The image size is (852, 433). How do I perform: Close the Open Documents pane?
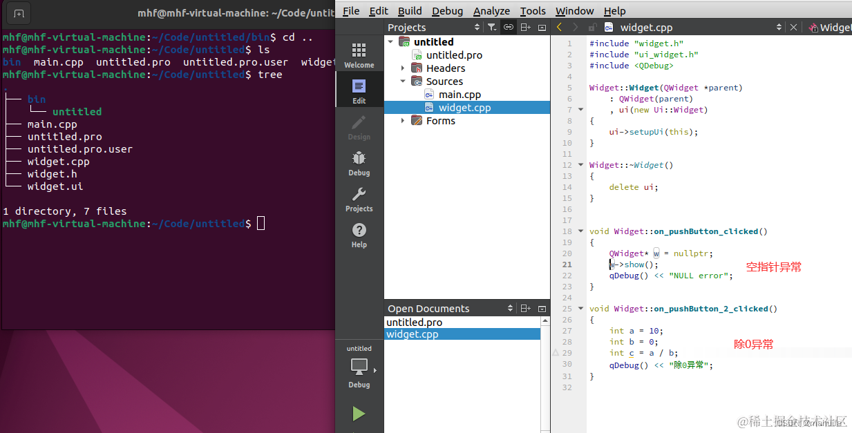point(542,308)
